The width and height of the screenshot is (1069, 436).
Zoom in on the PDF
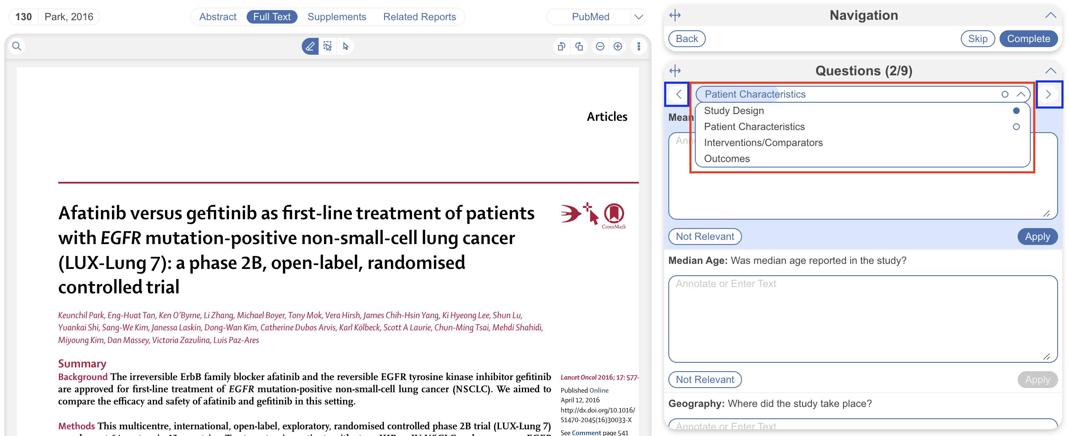pos(618,46)
